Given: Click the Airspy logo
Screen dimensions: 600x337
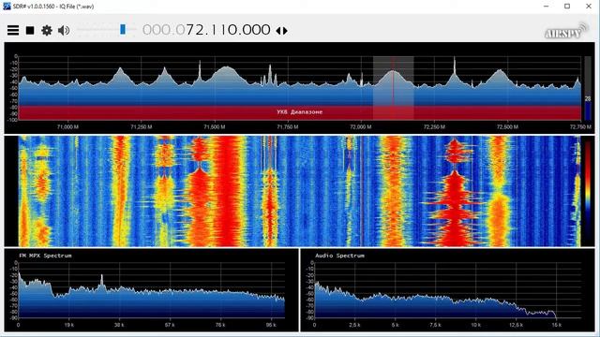Looking at the screenshot, I should (566, 31).
